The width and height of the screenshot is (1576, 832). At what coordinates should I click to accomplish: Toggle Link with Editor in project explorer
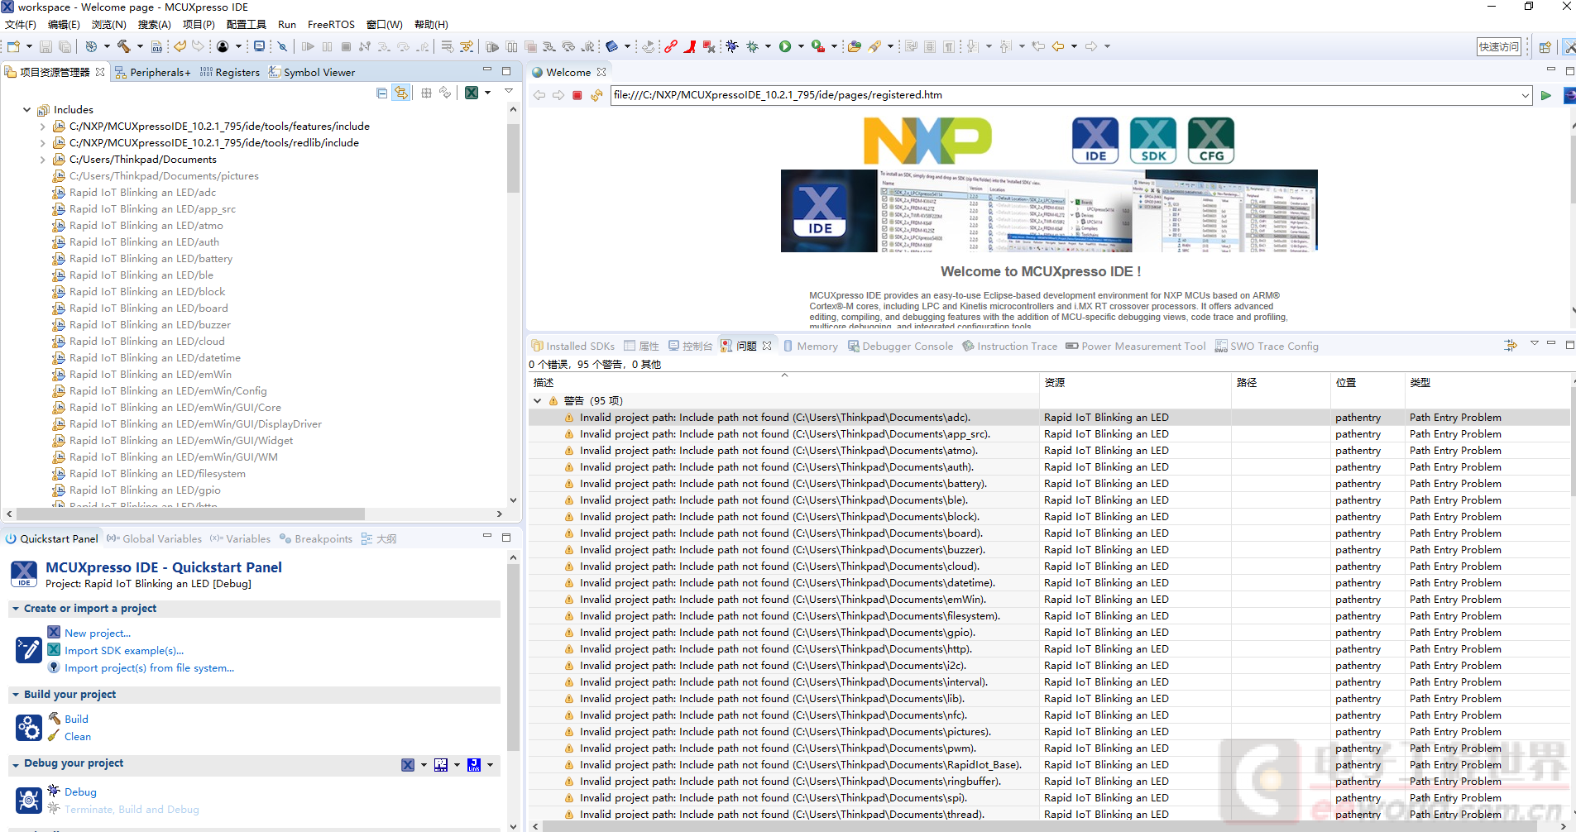pos(401,93)
